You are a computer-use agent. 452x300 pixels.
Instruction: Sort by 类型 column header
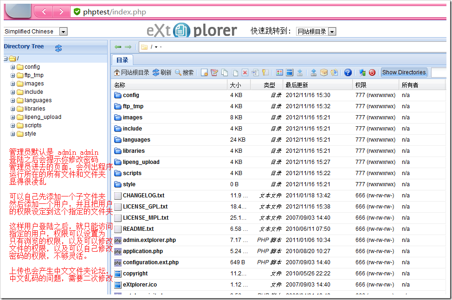click(267, 85)
